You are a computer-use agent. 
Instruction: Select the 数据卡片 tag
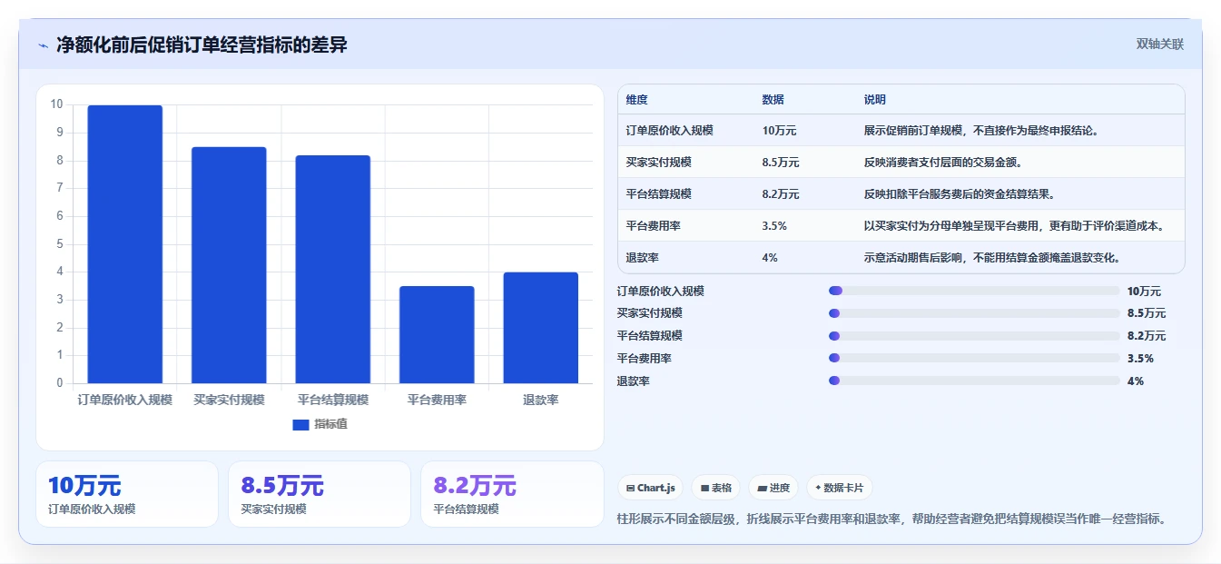pos(839,488)
